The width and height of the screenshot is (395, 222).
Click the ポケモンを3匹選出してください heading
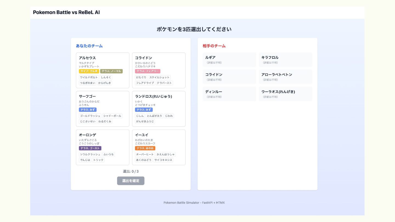[x=194, y=29]
